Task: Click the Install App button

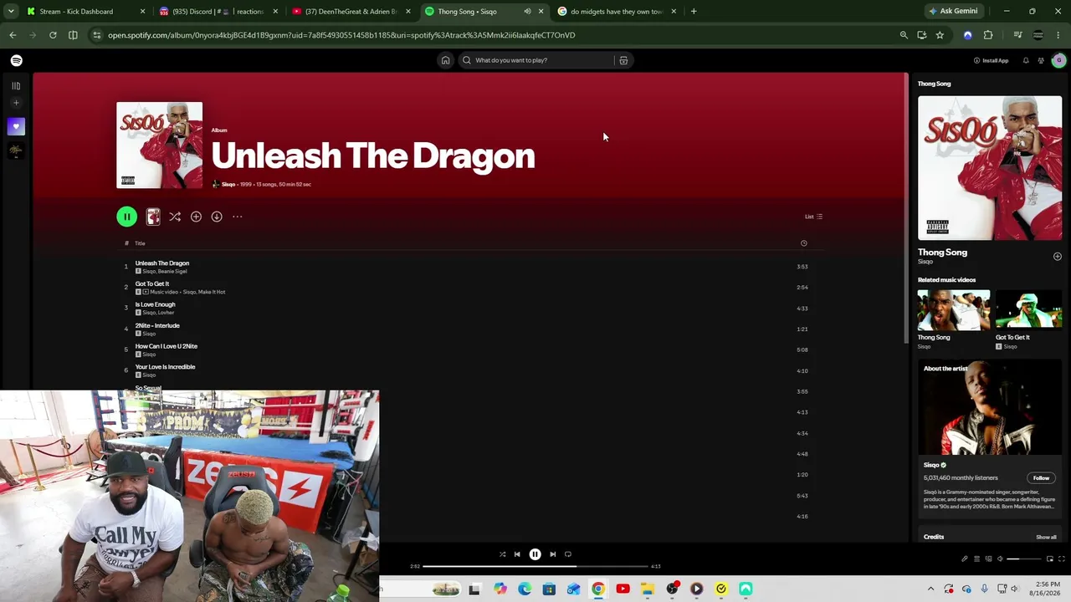Action: click(x=992, y=60)
